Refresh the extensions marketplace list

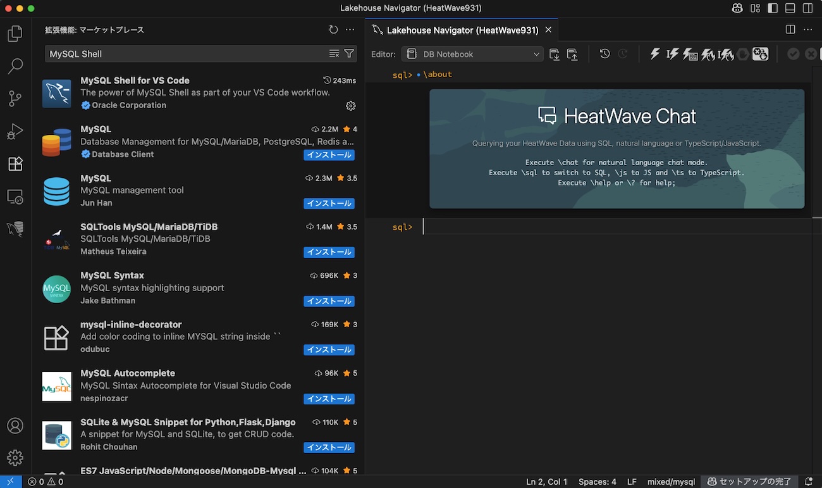[x=334, y=30]
